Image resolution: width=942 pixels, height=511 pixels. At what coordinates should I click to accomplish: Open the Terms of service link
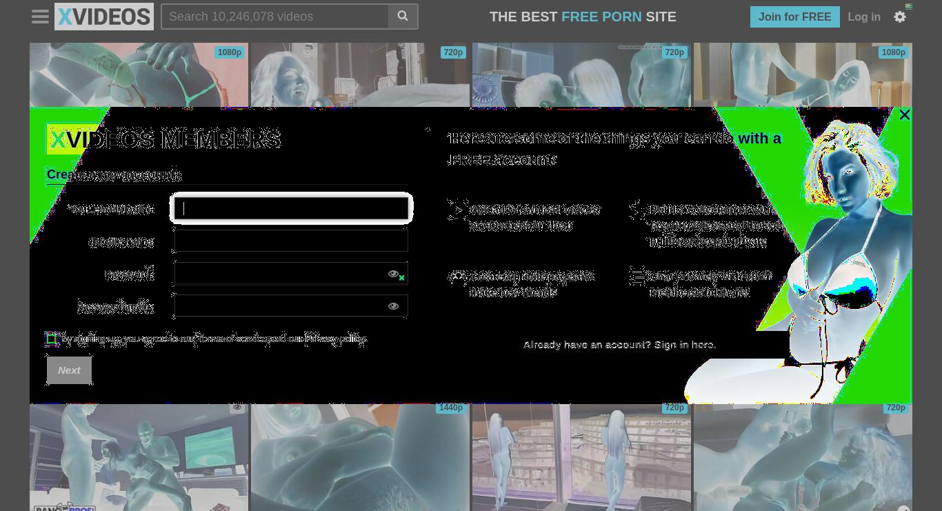pos(231,339)
